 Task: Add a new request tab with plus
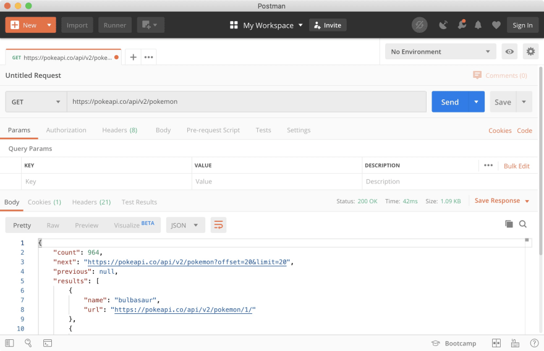(x=134, y=57)
